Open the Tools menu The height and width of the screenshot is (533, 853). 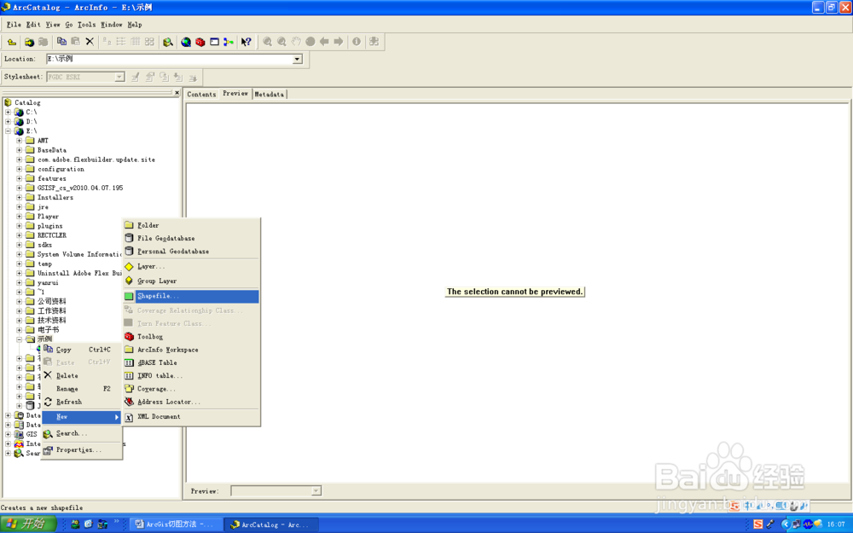click(x=86, y=25)
